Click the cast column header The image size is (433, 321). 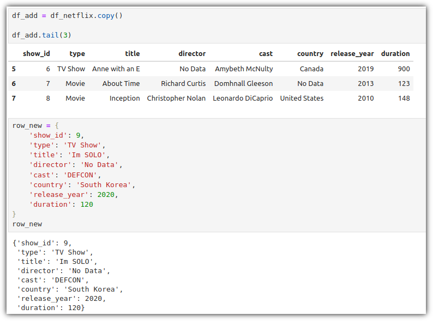pyautogui.click(x=266, y=54)
